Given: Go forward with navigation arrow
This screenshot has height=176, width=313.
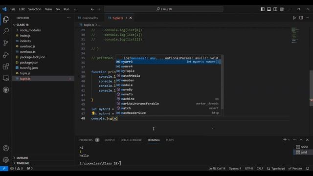Looking at the screenshot, I should 99,9.
